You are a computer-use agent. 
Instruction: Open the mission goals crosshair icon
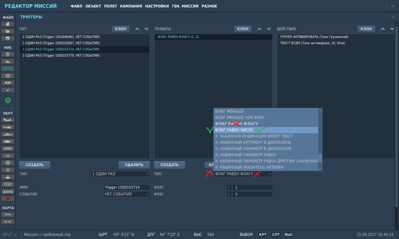[x=8, y=76]
